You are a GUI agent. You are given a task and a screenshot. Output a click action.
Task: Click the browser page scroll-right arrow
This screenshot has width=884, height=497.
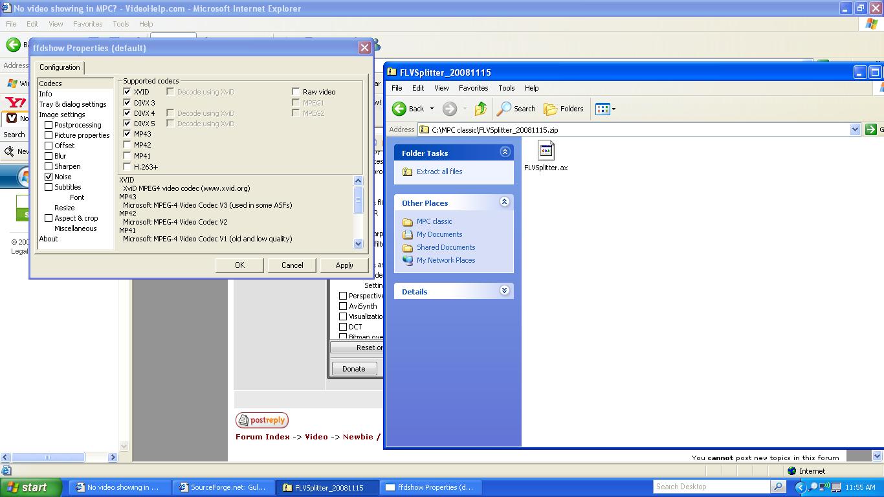112,457
